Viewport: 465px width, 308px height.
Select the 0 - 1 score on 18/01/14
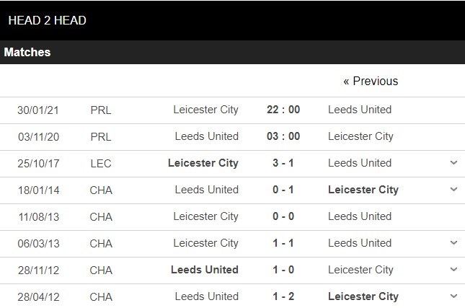coord(283,190)
